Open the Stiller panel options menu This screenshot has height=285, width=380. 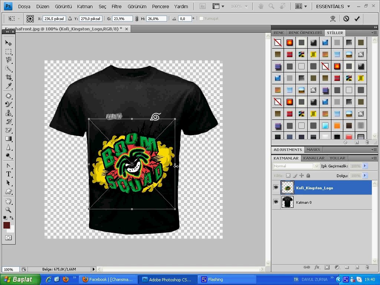[374, 33]
